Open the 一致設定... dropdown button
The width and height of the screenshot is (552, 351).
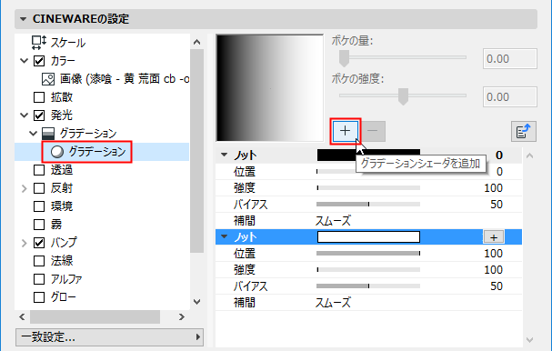click(109, 337)
